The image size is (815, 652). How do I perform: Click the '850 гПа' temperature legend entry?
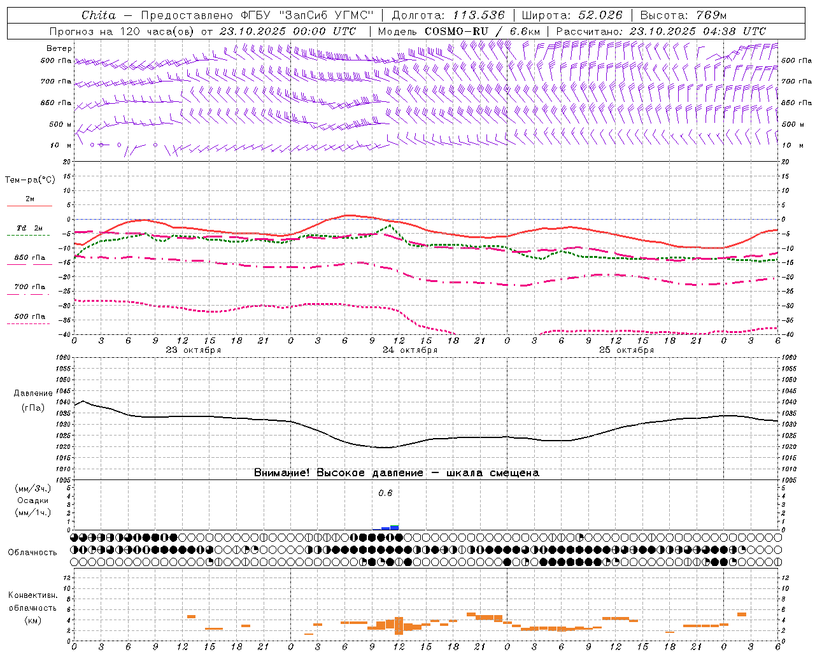pos(29,260)
